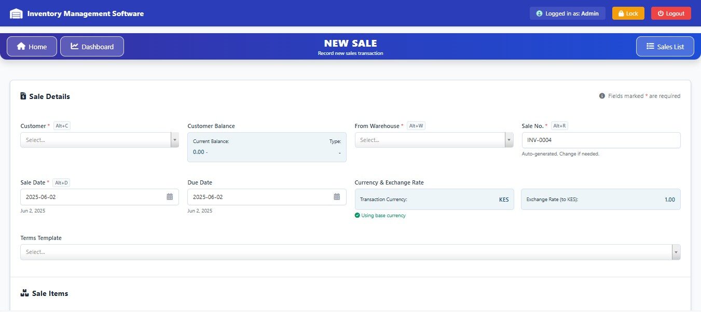This screenshot has height=312, width=701.
Task: Click the green base currency check icon
Action: (x=357, y=216)
